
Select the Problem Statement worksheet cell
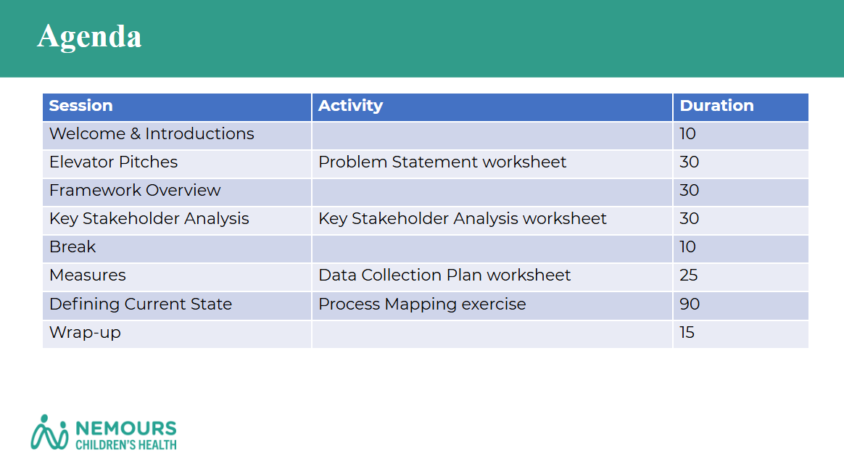coord(442,162)
